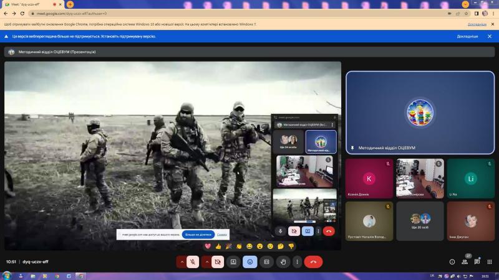The height and width of the screenshot is (280, 499).
Task: Expand the audio settings chevron
Action: click(182, 262)
